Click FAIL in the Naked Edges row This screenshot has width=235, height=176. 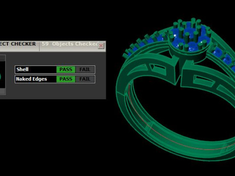coord(85,79)
